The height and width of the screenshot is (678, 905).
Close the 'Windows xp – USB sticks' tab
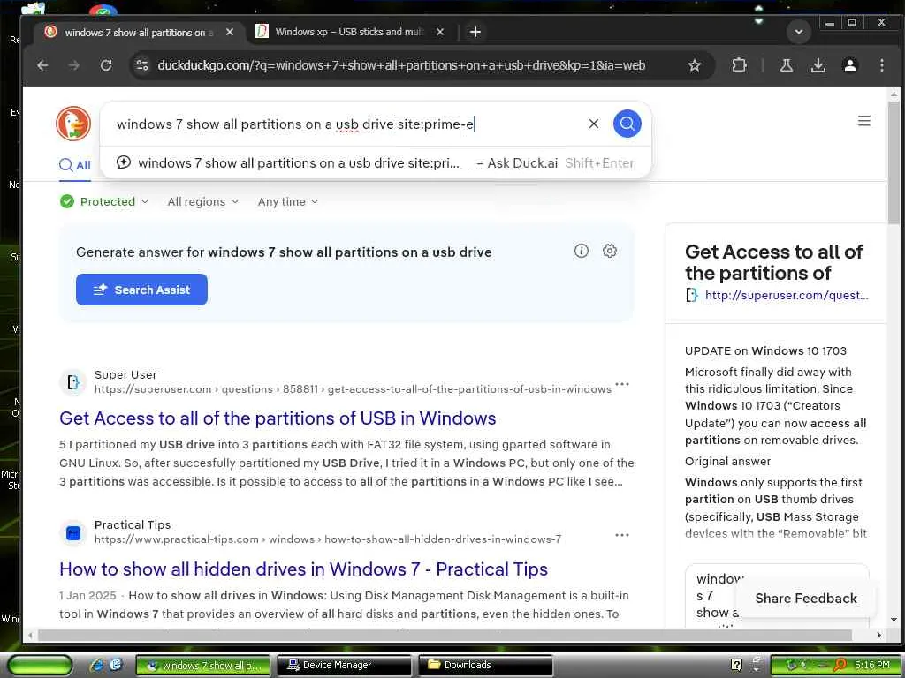[x=440, y=32]
